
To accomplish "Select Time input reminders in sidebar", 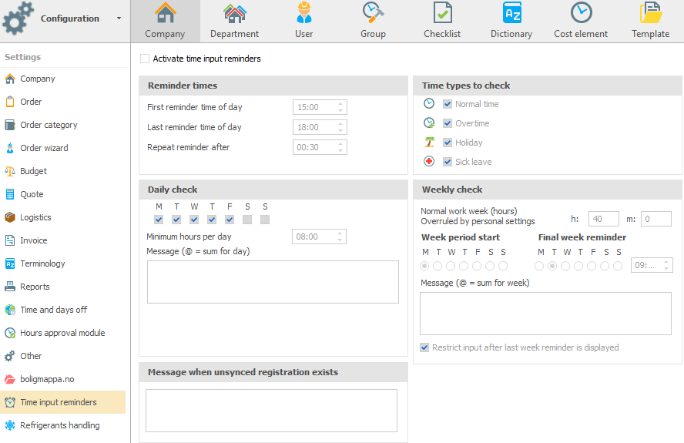I will (x=63, y=402).
